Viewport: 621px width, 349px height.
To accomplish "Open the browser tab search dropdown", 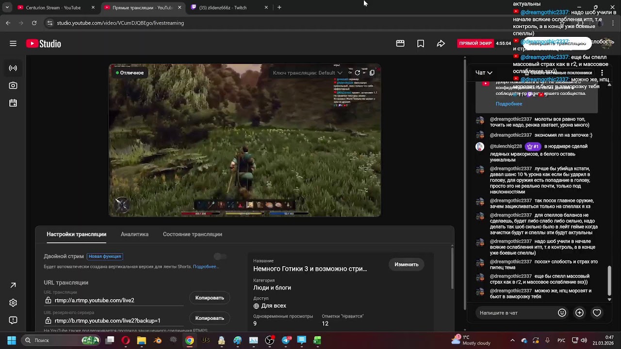I will point(7,8).
